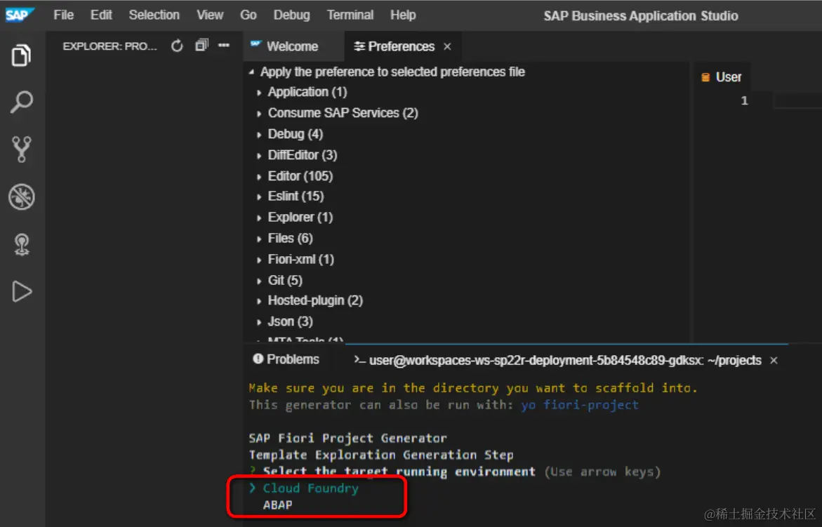The image size is (822, 527).
Task: Expand the Git (5) group
Action: point(285,280)
